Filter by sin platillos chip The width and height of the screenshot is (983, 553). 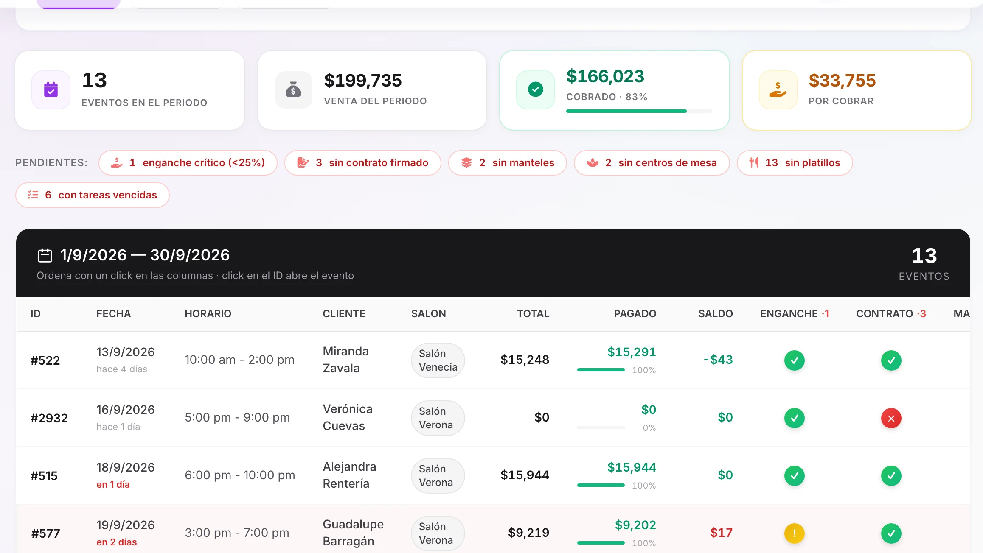tap(795, 163)
